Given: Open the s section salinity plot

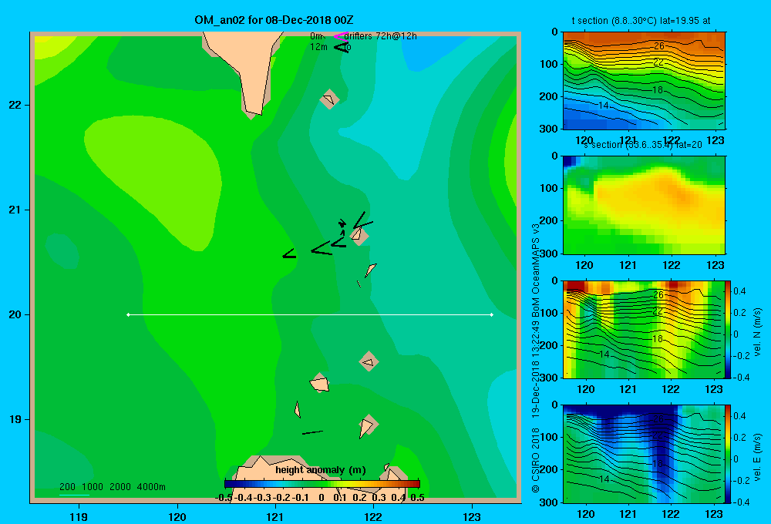Looking at the screenshot, I should click(x=644, y=205).
